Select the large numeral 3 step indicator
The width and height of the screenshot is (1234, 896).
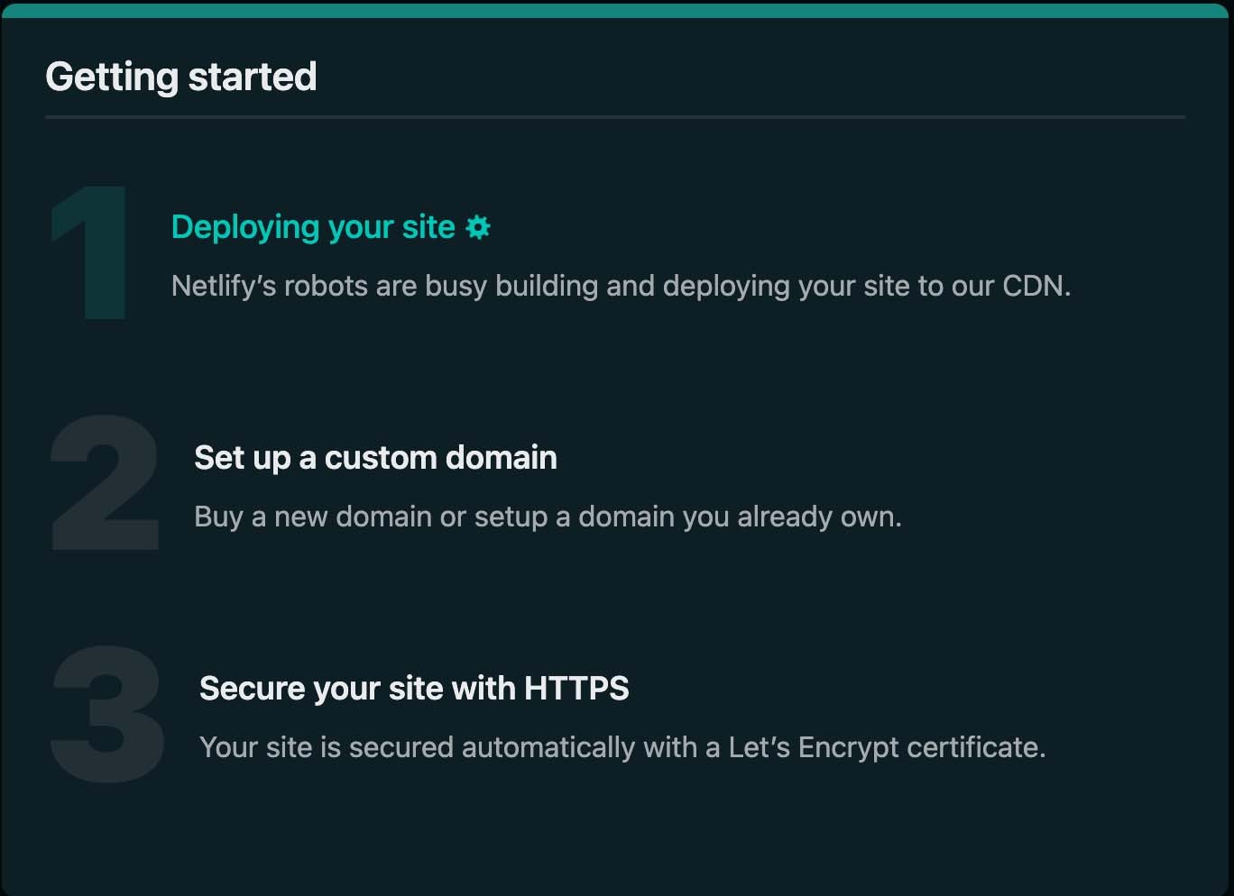tap(106, 712)
